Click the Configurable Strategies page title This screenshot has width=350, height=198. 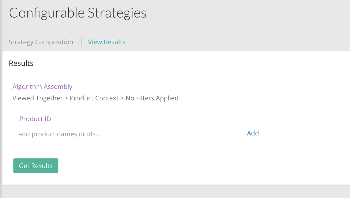tap(77, 13)
